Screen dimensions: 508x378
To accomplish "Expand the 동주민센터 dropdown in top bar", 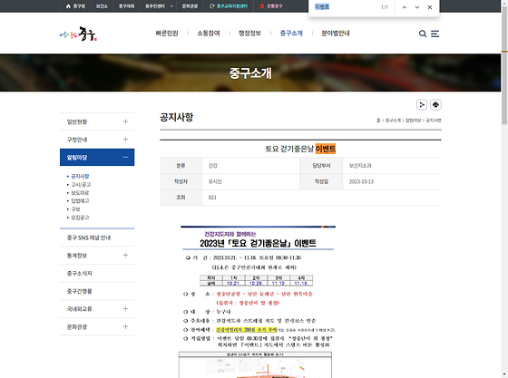I will tap(159, 6).
